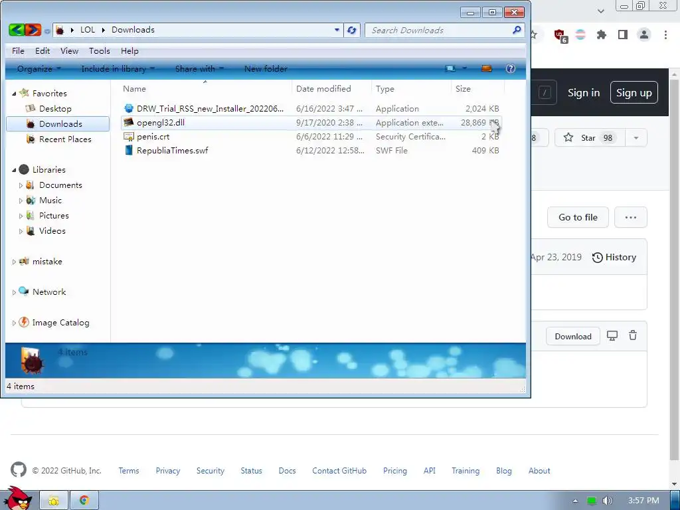This screenshot has height=510, width=680.
Task: Open Chrome extensions puzzle menu
Action: pyautogui.click(x=602, y=35)
